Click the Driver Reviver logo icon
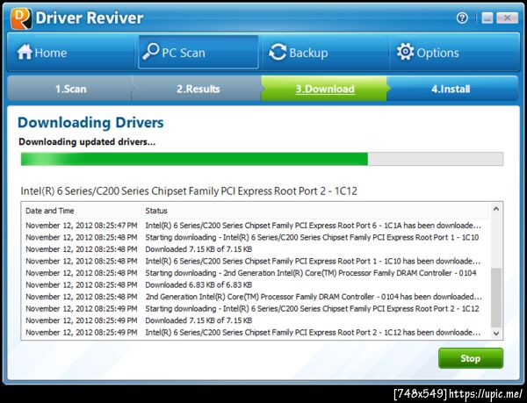 click(x=21, y=18)
